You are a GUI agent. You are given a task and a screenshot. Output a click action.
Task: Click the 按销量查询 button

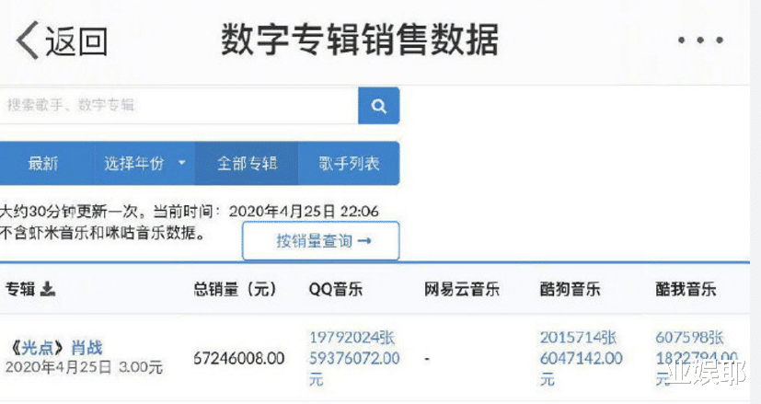point(321,241)
